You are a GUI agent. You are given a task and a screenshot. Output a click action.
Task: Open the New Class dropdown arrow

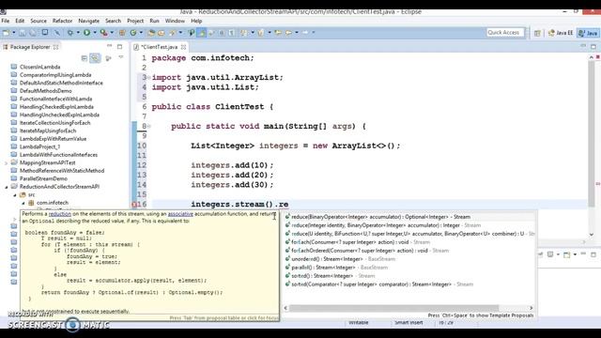point(141,33)
